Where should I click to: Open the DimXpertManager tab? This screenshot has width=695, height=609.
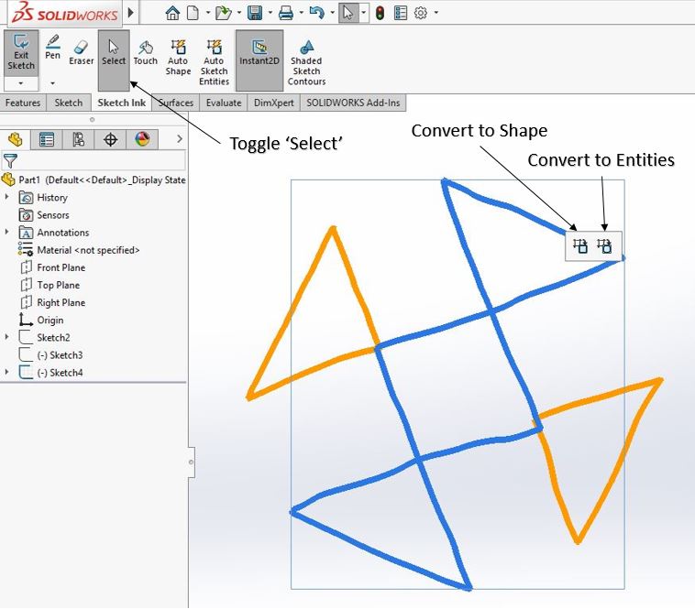[x=110, y=139]
